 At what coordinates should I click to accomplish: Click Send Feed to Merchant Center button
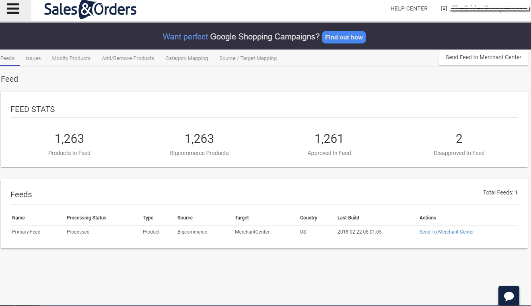point(484,57)
